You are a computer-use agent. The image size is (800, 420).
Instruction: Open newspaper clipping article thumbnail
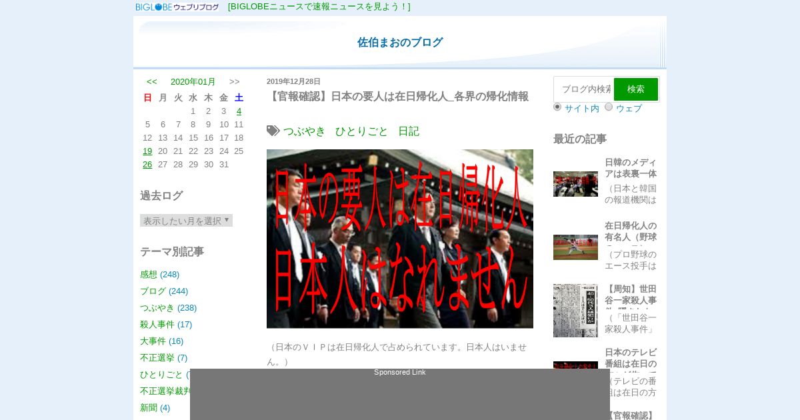click(x=575, y=311)
